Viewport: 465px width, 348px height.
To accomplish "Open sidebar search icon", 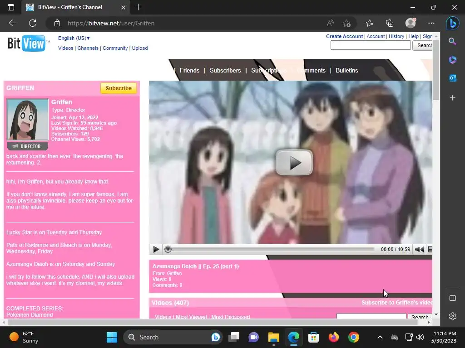I will click(452, 41).
